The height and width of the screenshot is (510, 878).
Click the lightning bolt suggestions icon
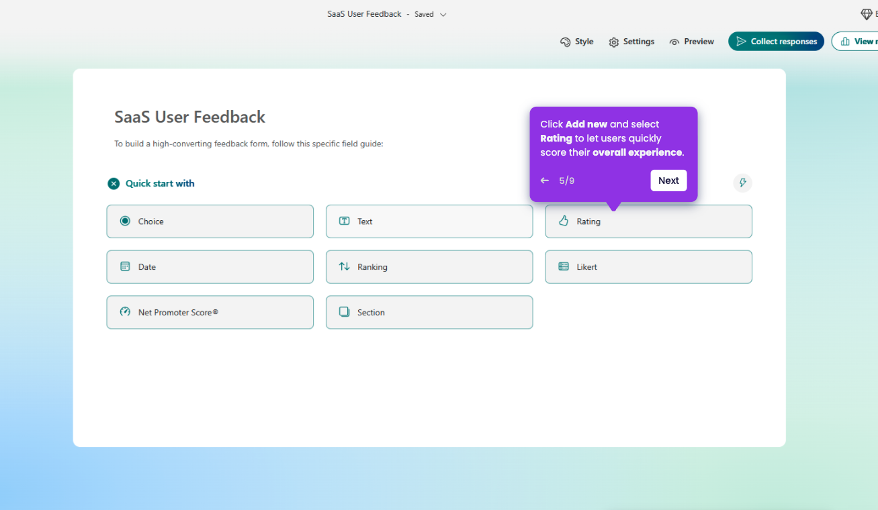pos(742,183)
